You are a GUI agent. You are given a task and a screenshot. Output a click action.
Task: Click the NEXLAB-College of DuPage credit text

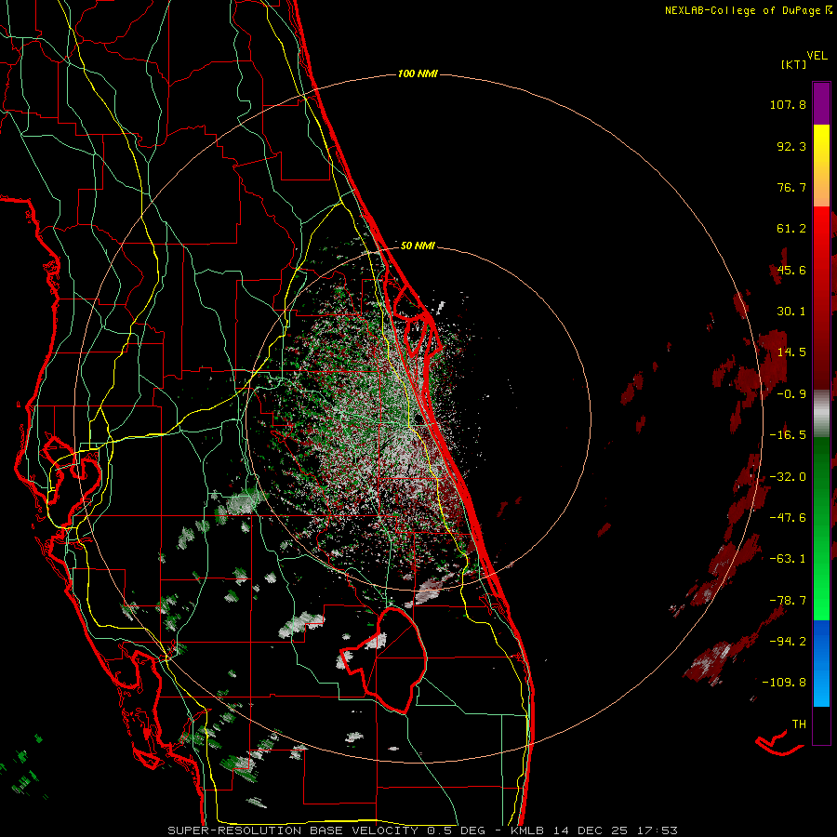pos(742,10)
